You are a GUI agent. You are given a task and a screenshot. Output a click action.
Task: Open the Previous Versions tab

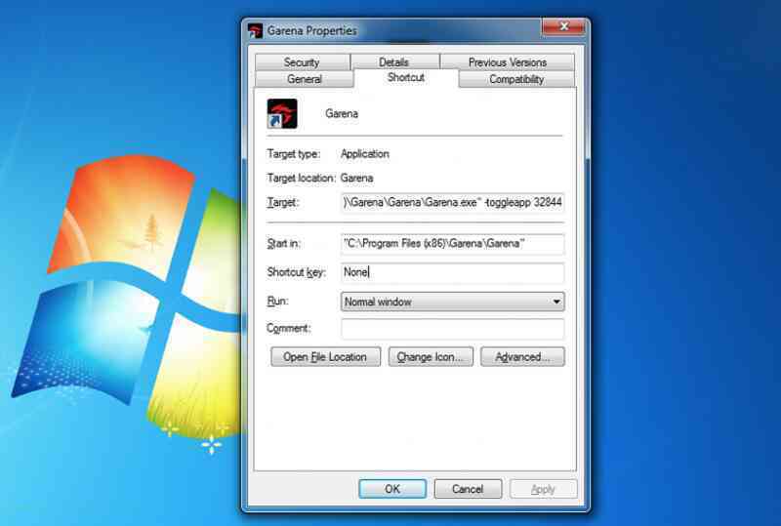(508, 62)
